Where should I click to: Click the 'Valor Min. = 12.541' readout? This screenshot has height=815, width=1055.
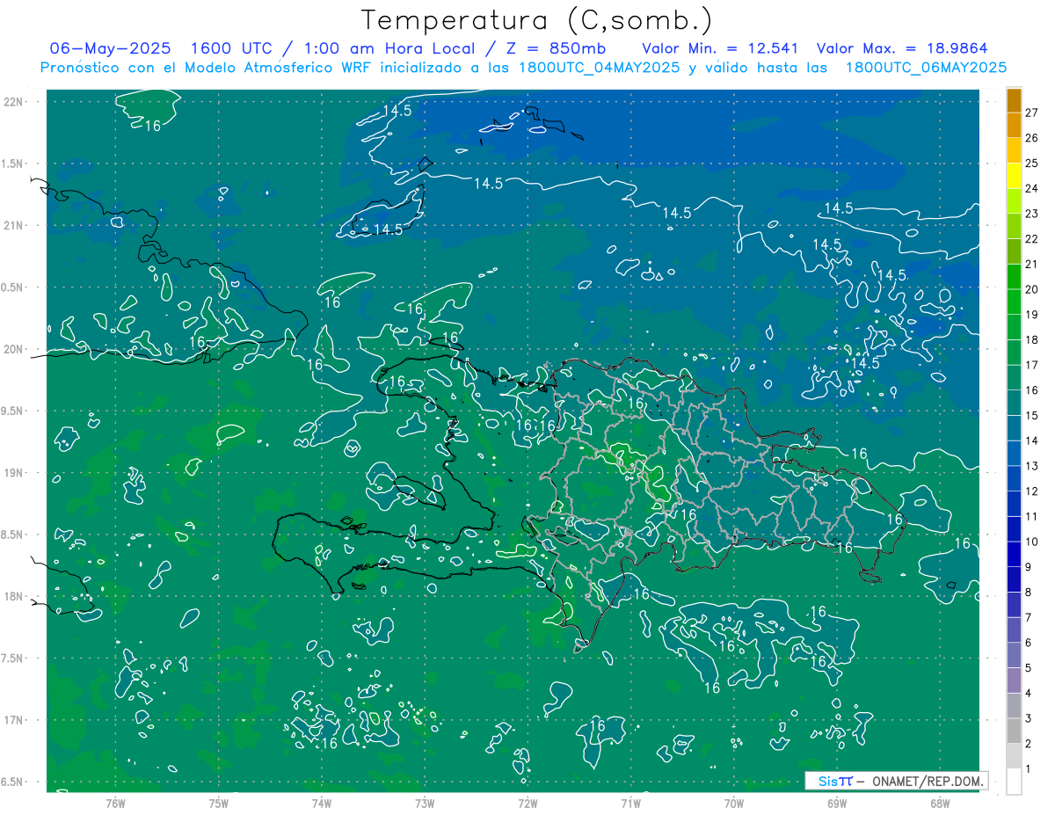(720, 48)
